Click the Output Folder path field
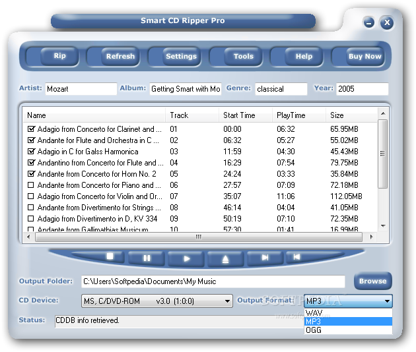This screenshot has height=352, width=416. click(x=213, y=281)
